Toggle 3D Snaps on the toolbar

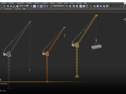pyautogui.click(x=38, y=6)
